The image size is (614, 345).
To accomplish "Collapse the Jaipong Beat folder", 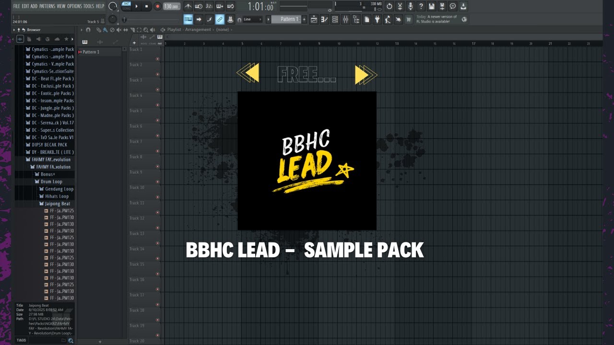I will point(55,204).
